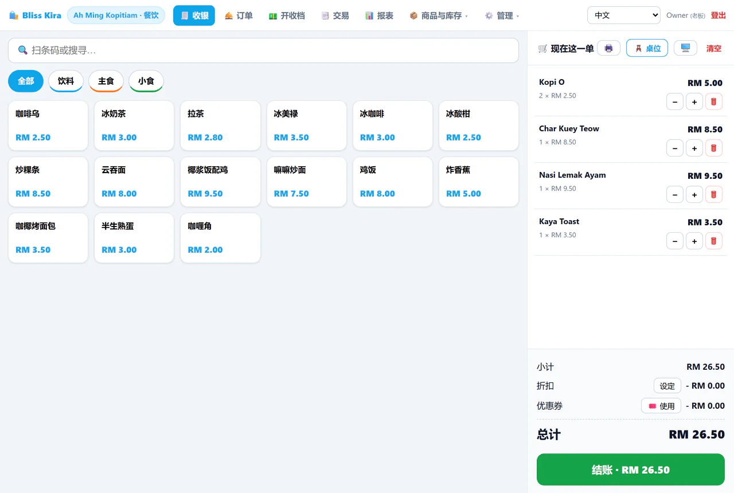
Task: Open the language dropdown showing 中文
Action: (624, 15)
